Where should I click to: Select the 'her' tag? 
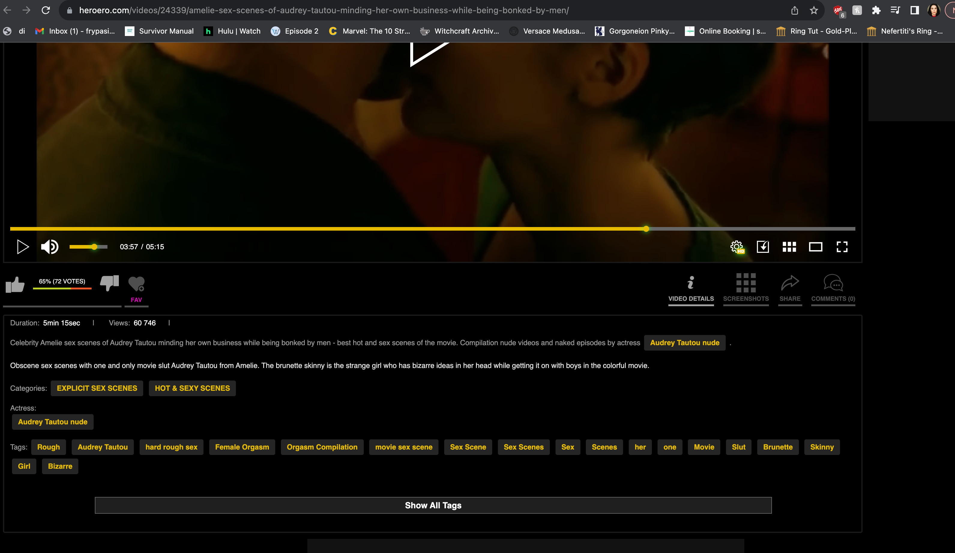pos(640,447)
